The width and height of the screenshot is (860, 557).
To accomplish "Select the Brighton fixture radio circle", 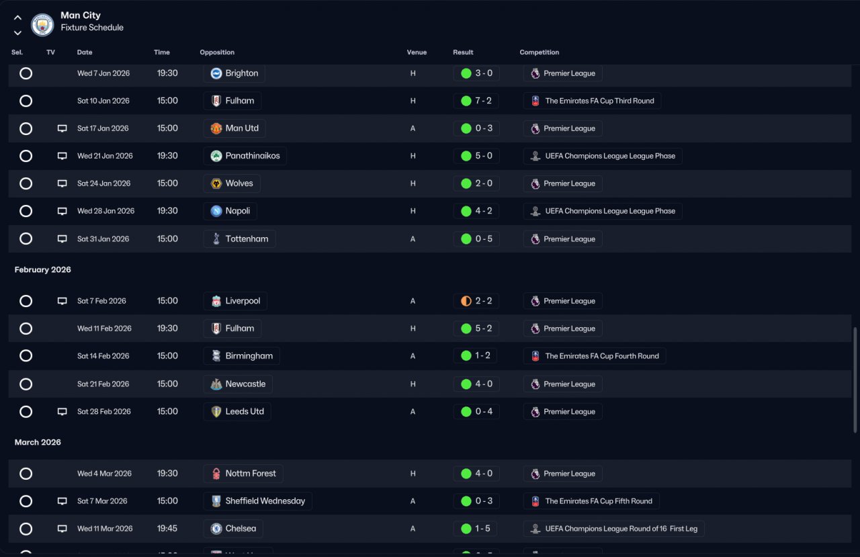I will click(x=26, y=73).
